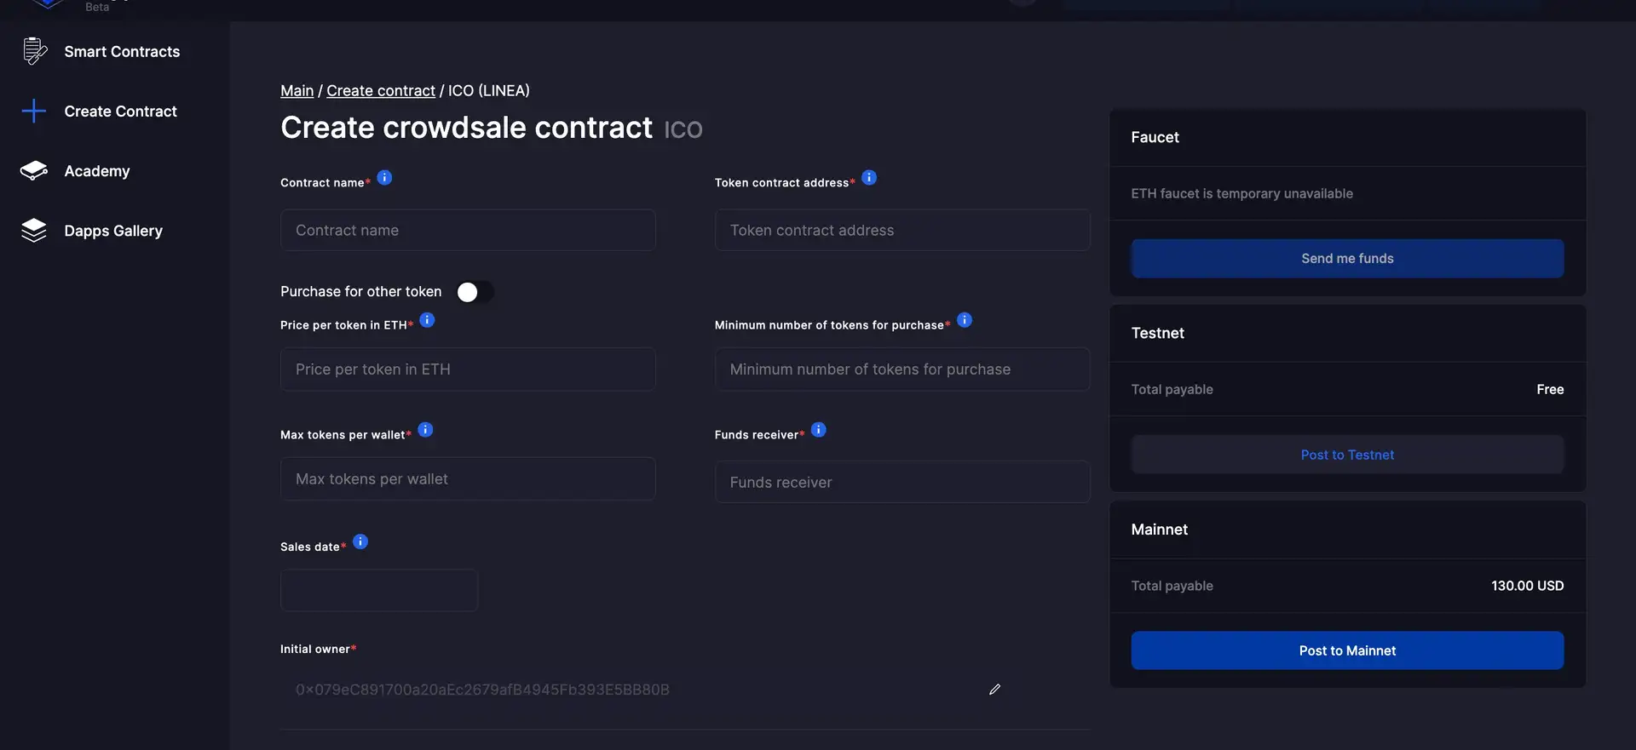Screen dimensions: 1636x750
Task: Click the Smart Contracts document icon
Action: [x=34, y=51]
